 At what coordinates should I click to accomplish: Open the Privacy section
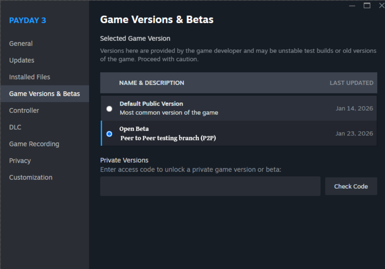click(x=20, y=160)
